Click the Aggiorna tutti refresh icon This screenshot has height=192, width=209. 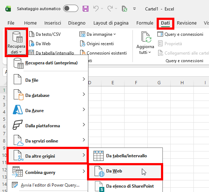click(146, 37)
